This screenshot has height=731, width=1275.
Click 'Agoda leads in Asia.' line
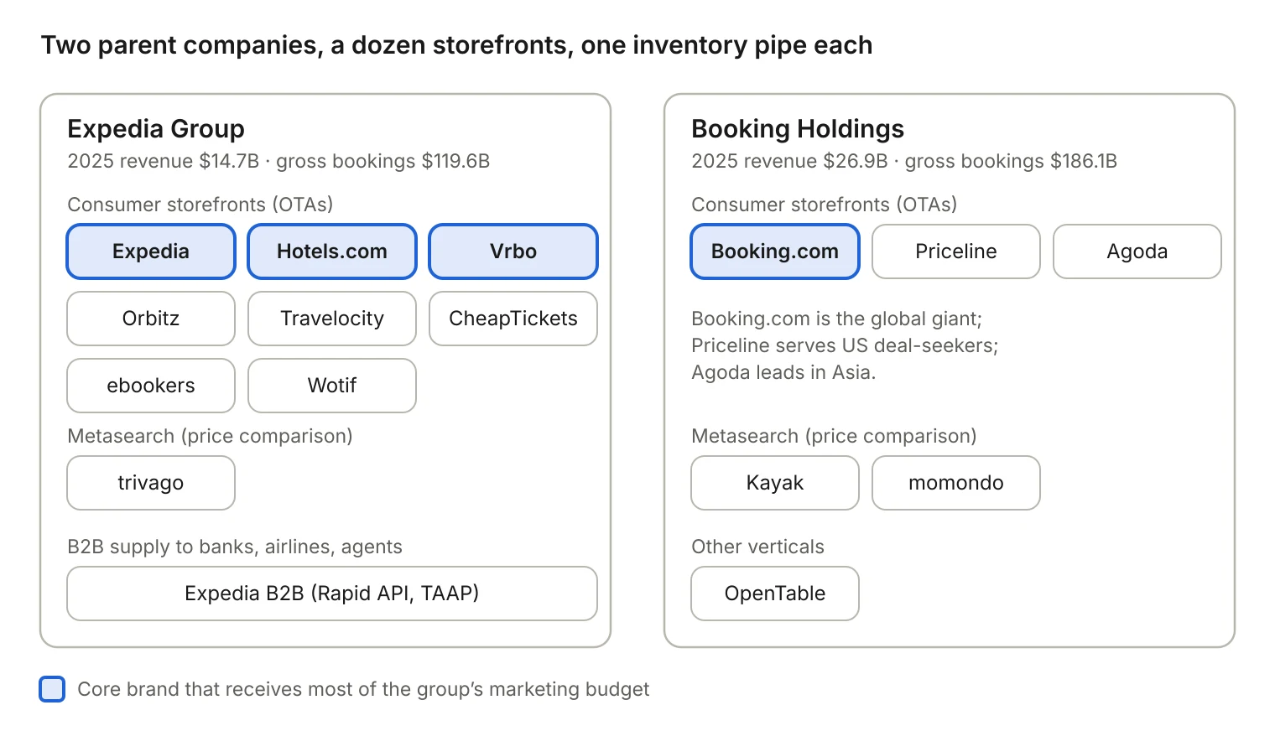tap(783, 372)
